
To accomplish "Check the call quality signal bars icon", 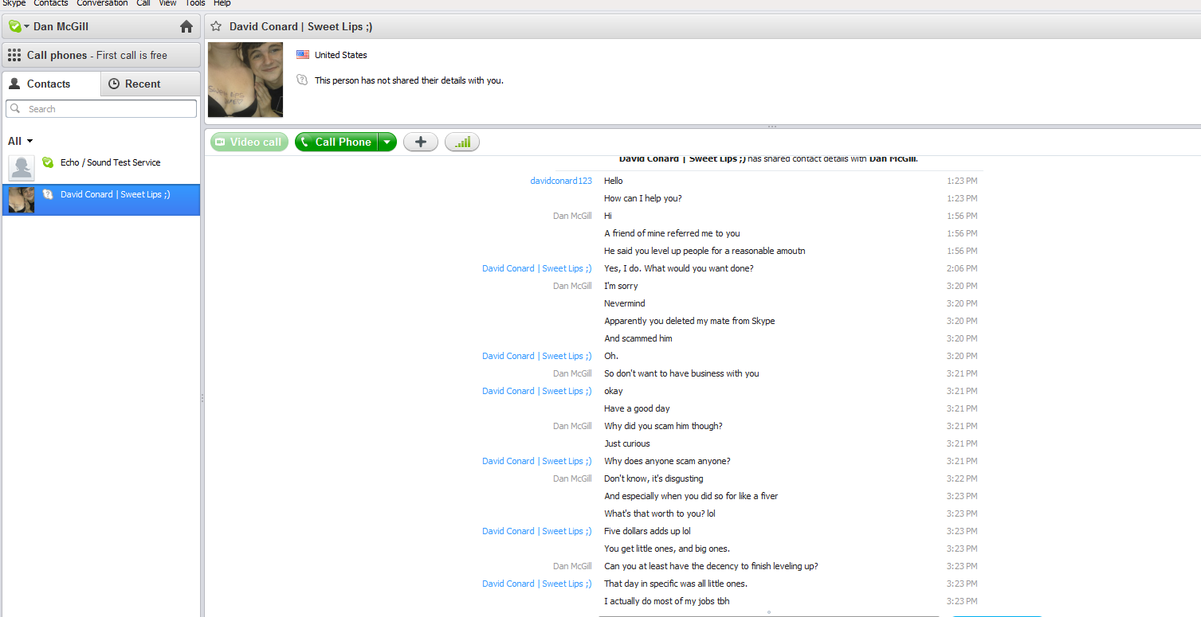I will pyautogui.click(x=462, y=142).
